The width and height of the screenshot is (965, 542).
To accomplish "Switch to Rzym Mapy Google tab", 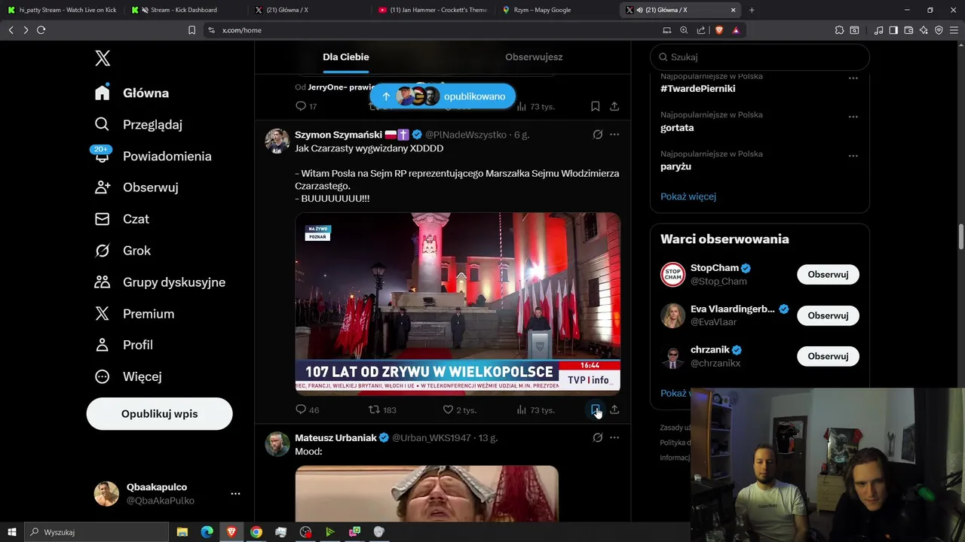I will pos(556,10).
